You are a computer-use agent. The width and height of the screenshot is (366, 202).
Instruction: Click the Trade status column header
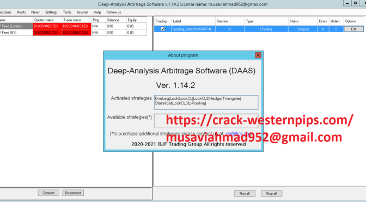(x=76, y=20)
